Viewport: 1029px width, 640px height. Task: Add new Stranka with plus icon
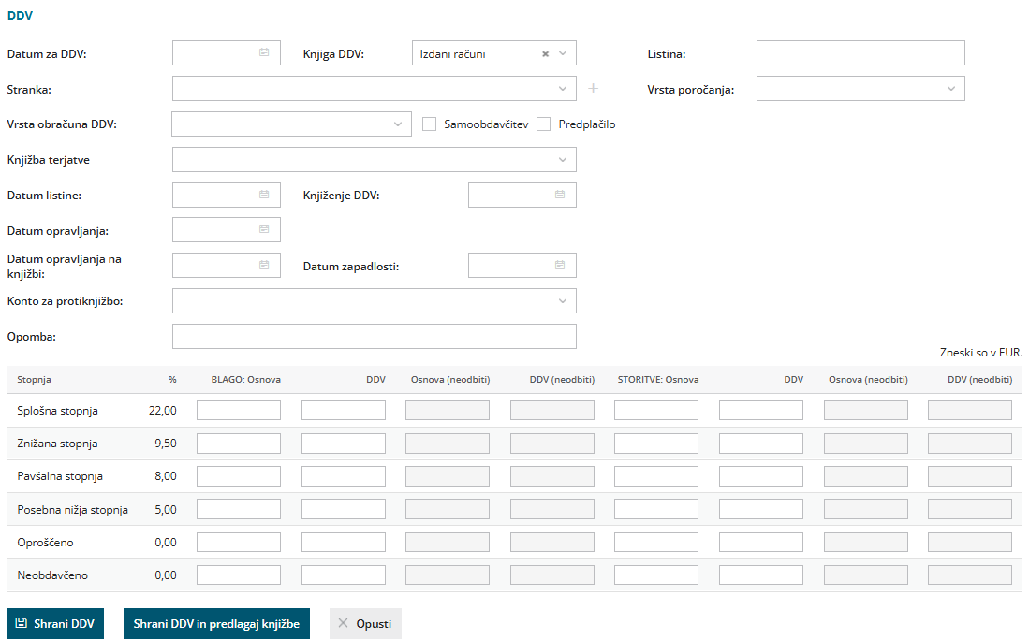tap(594, 88)
